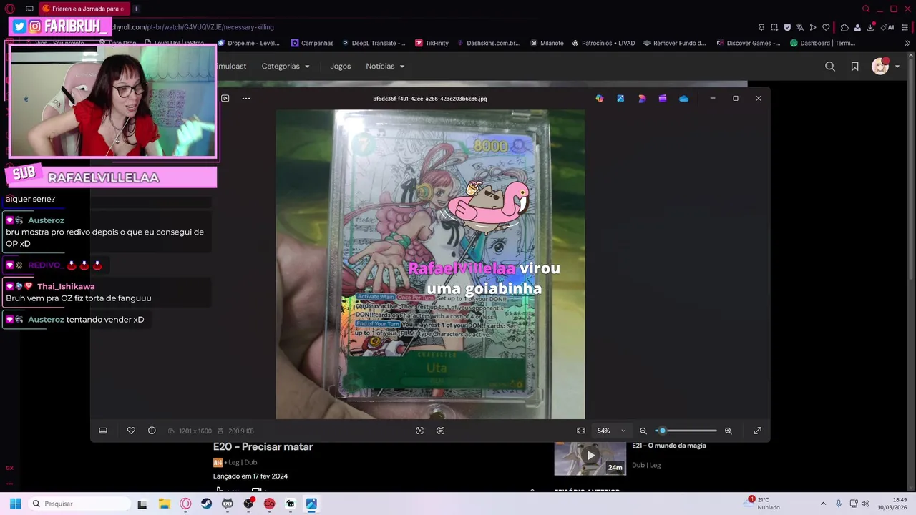Fit the image to the window
916x515 pixels.
(x=581, y=431)
